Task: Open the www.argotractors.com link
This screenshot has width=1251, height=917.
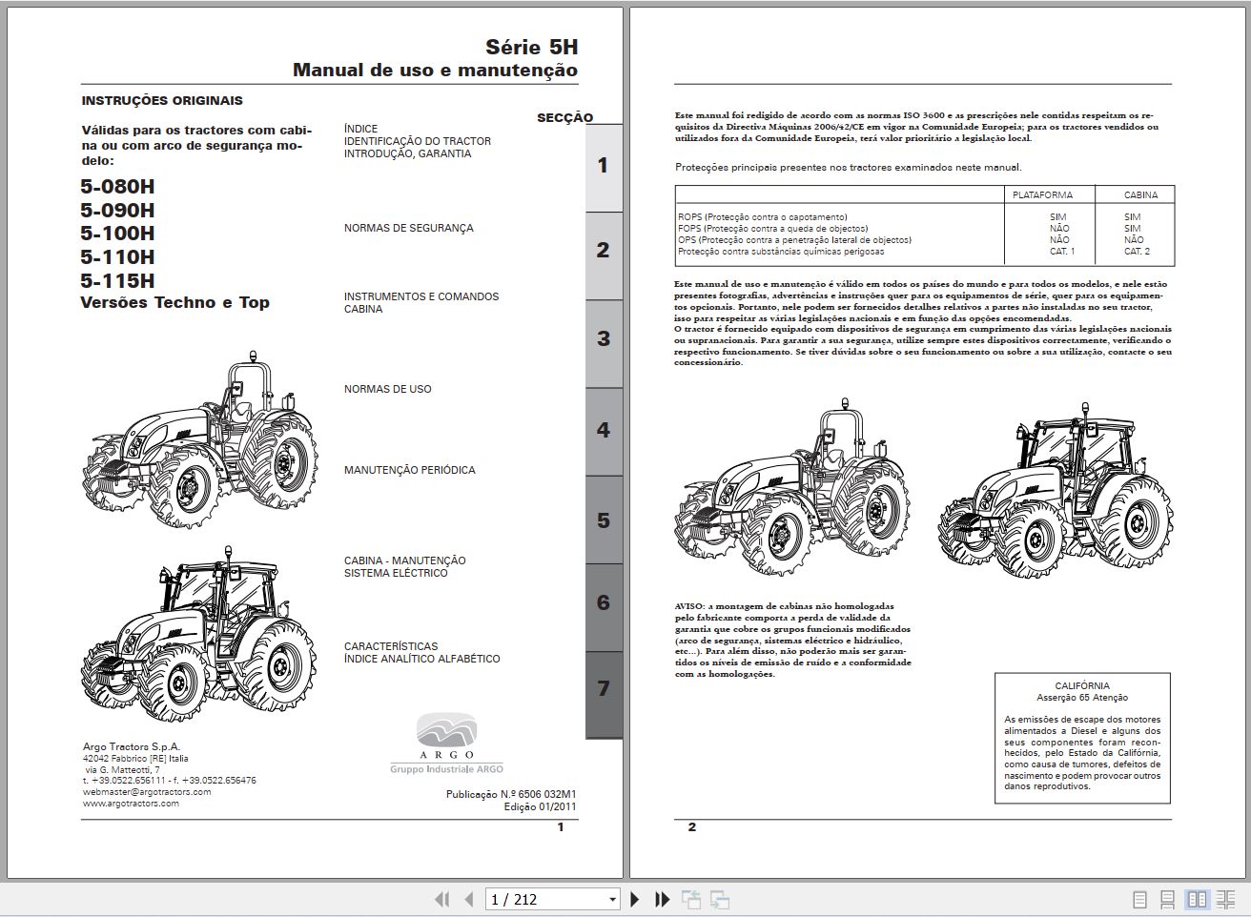Action: coord(131,804)
